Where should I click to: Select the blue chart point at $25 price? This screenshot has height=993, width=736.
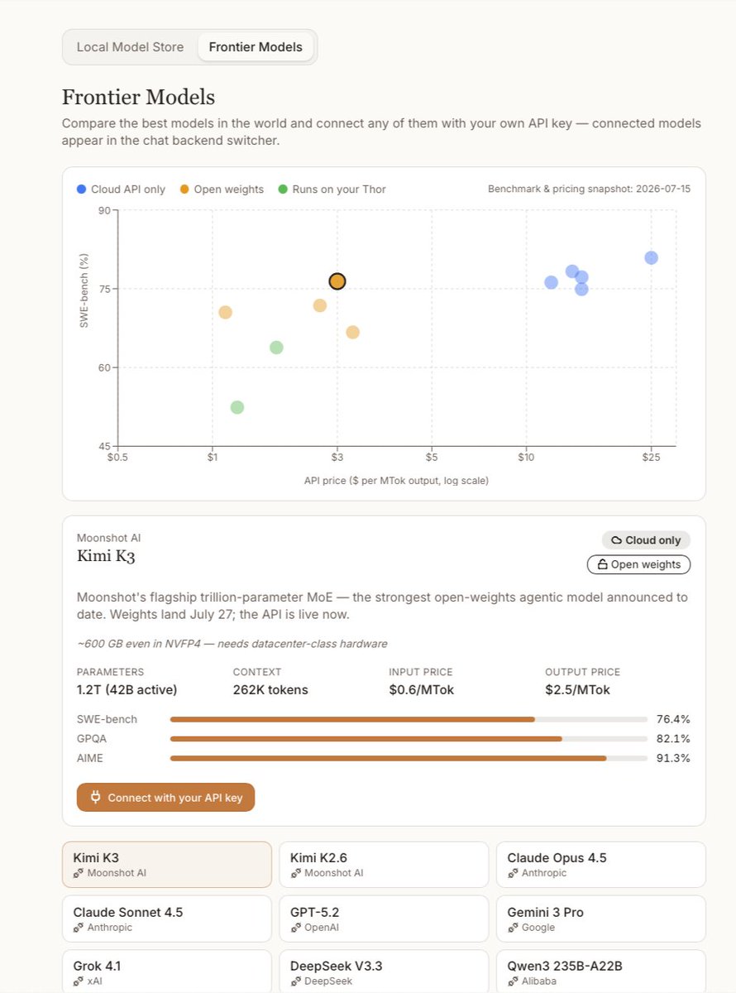651,257
